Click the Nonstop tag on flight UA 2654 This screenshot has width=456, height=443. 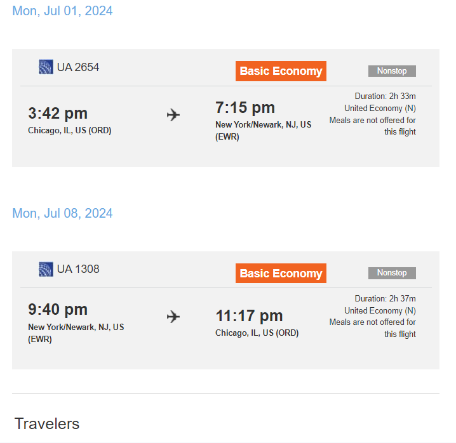click(392, 71)
